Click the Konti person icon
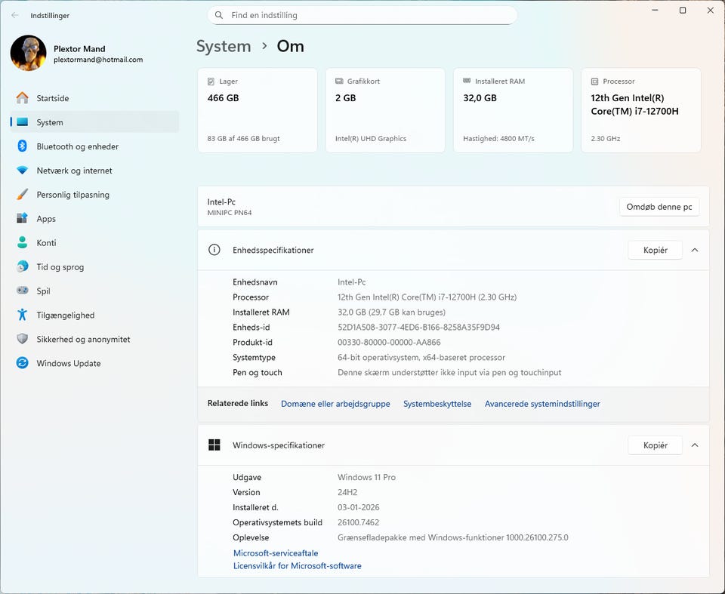This screenshot has height=594, width=725. [22, 243]
